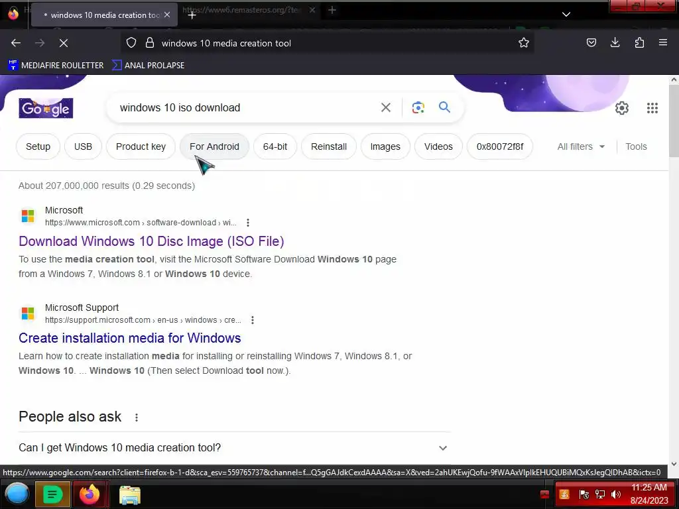Open the Google apps grid
This screenshot has width=679, height=509.
[652, 108]
